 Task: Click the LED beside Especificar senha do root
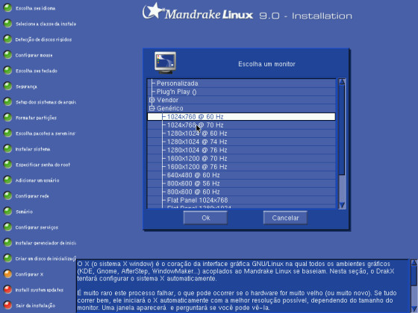[x=7, y=165]
